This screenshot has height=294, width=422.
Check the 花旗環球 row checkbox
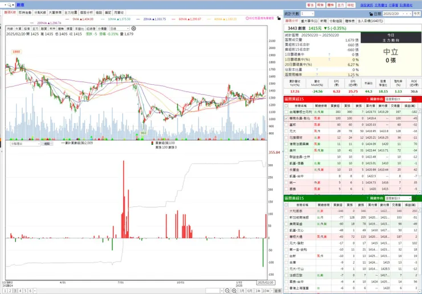coord(286,138)
